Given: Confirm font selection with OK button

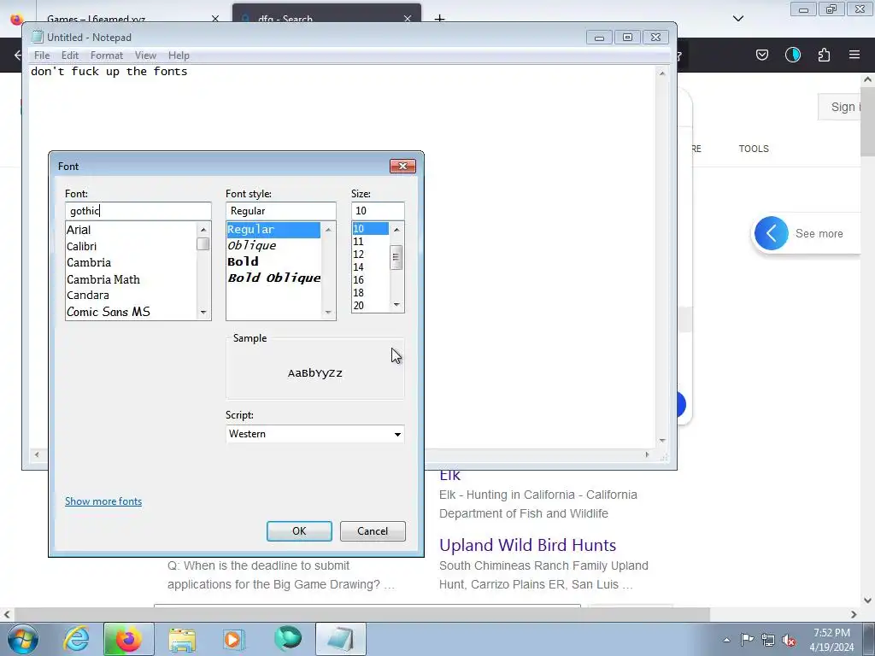Looking at the screenshot, I should (x=299, y=531).
